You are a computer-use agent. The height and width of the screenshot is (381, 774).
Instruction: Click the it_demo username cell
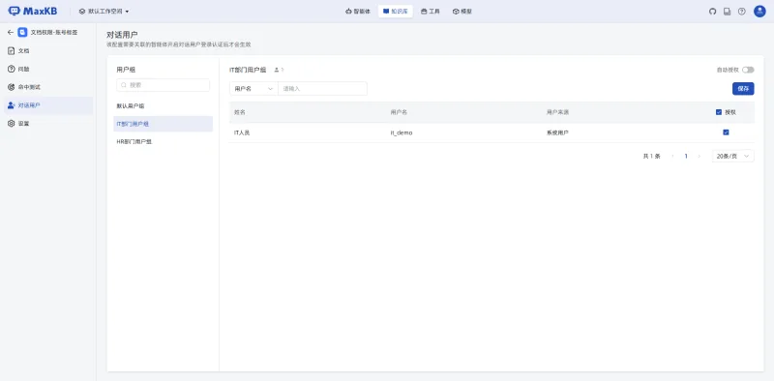[402, 132]
